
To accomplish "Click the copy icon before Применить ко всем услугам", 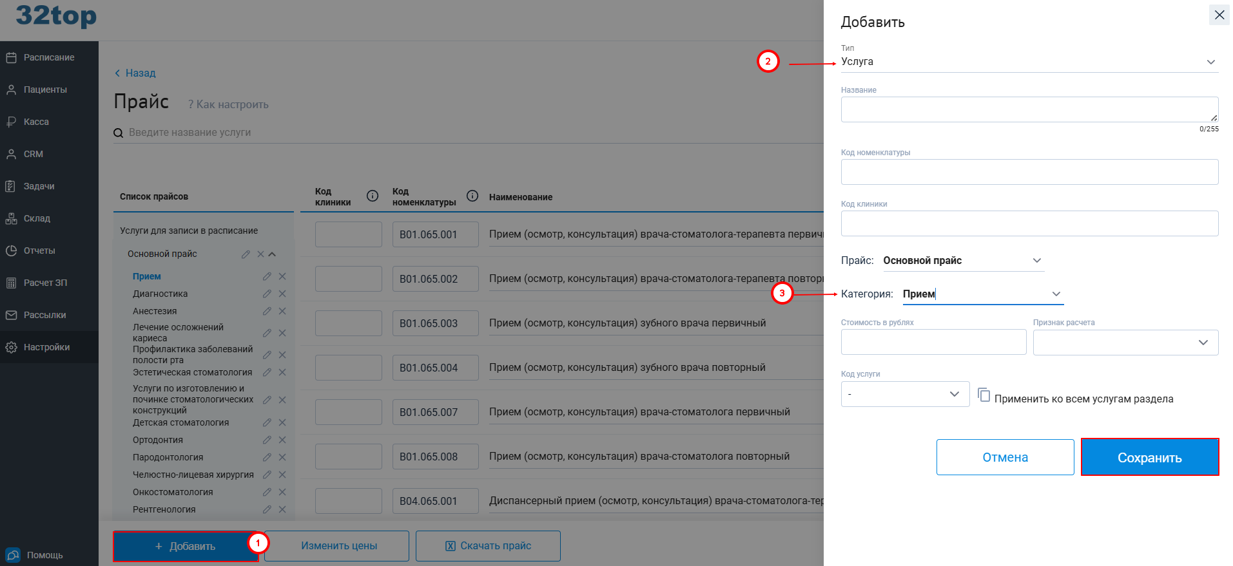I will 984,395.
